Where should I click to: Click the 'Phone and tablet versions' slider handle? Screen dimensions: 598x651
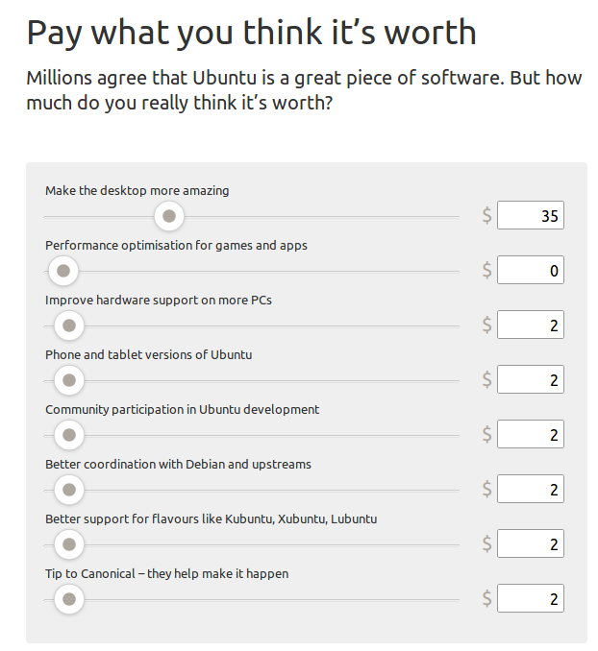[x=67, y=380]
